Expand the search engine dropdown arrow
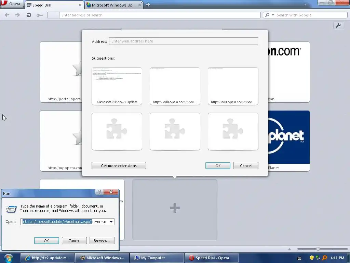The image size is (350, 263). pos(273,15)
